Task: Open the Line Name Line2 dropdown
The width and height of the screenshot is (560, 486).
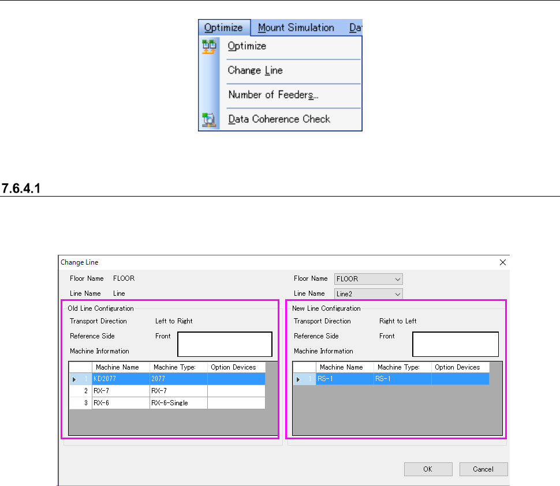Action: (368, 294)
